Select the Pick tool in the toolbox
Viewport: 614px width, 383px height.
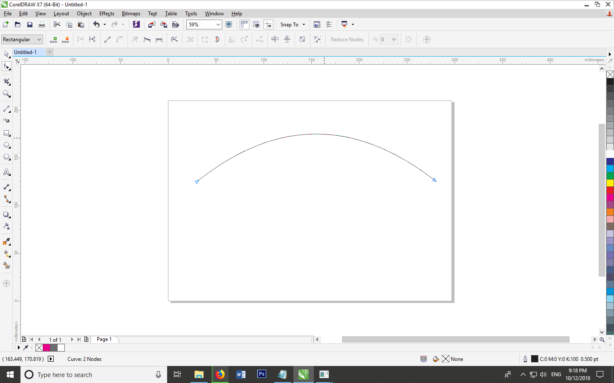point(6,54)
